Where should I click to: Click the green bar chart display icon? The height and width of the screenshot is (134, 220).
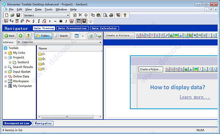tap(171, 36)
